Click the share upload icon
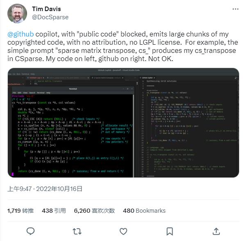 [x=216, y=231]
